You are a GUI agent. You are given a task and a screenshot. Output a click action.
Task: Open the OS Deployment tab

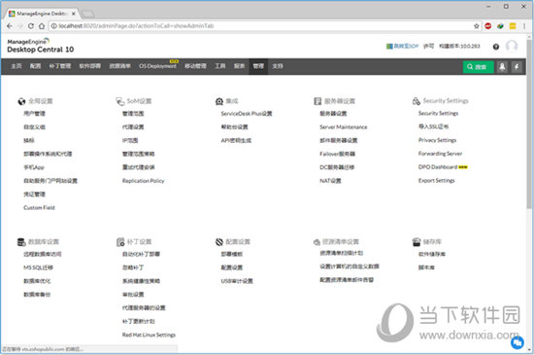(157, 66)
